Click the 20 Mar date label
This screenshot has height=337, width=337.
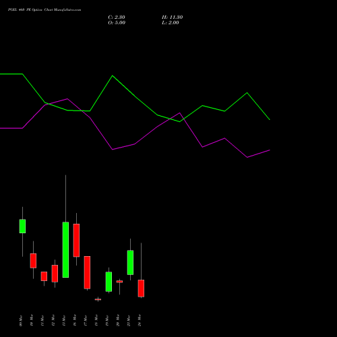coord(118,320)
